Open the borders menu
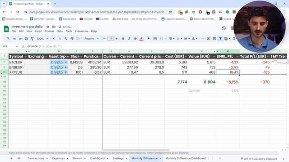Viewport: 289px width, 162px height. (x=155, y=39)
